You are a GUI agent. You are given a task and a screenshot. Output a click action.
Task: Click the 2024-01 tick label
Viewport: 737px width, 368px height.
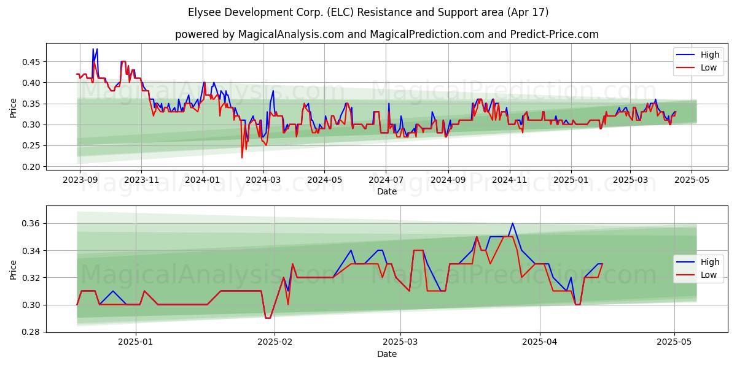pos(203,180)
